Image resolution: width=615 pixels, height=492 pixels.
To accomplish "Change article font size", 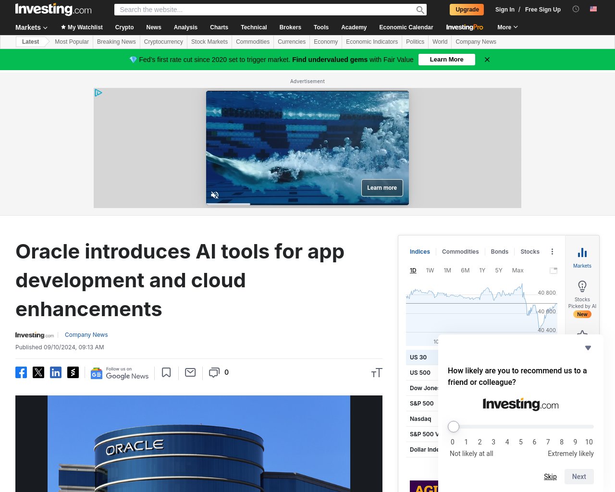I will pos(377,373).
